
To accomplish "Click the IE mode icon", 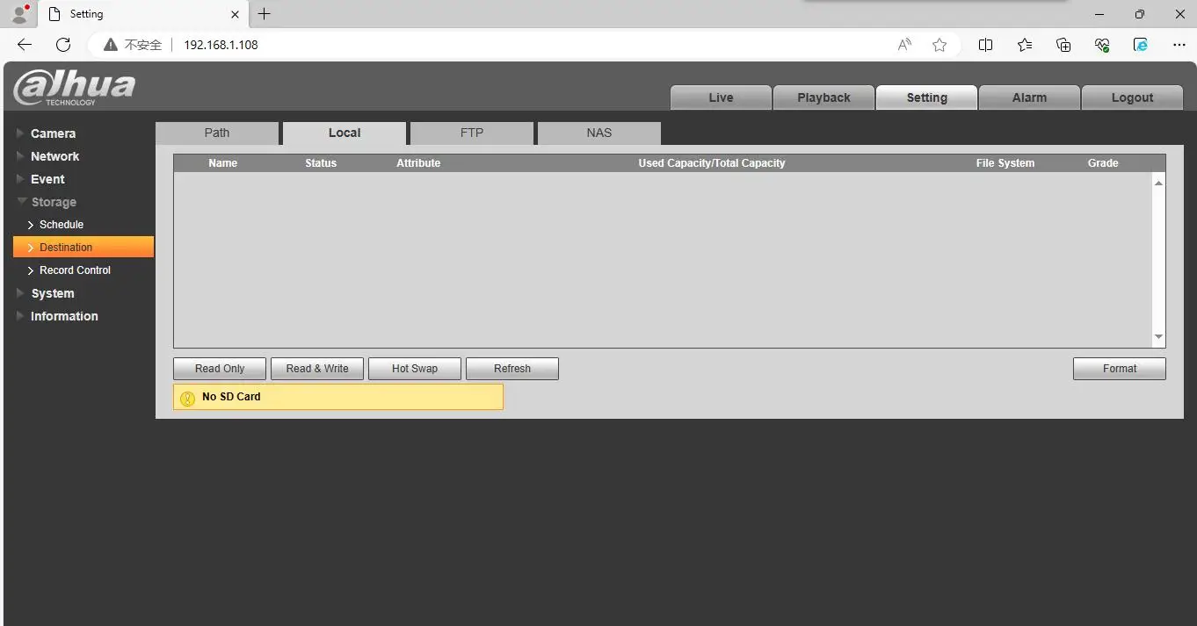I will point(1141,45).
